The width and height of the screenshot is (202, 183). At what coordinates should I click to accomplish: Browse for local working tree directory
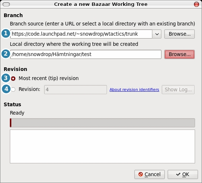[179, 55]
